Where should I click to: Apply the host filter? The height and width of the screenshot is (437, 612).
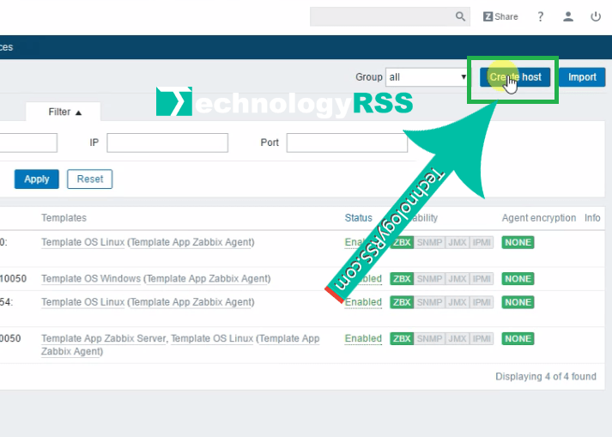click(x=37, y=179)
